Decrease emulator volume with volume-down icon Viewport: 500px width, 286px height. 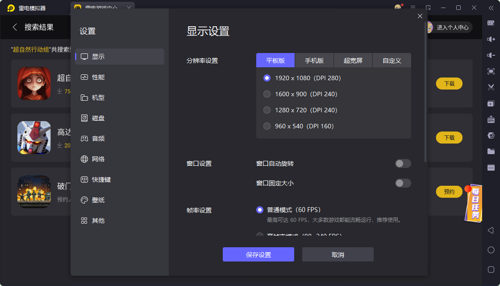coord(491,54)
